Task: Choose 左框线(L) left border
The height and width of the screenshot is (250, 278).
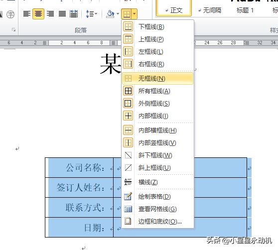Action: click(158, 52)
